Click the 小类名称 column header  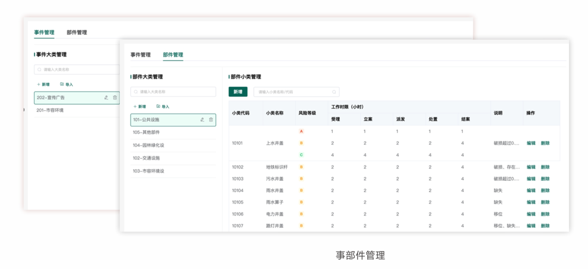point(274,113)
